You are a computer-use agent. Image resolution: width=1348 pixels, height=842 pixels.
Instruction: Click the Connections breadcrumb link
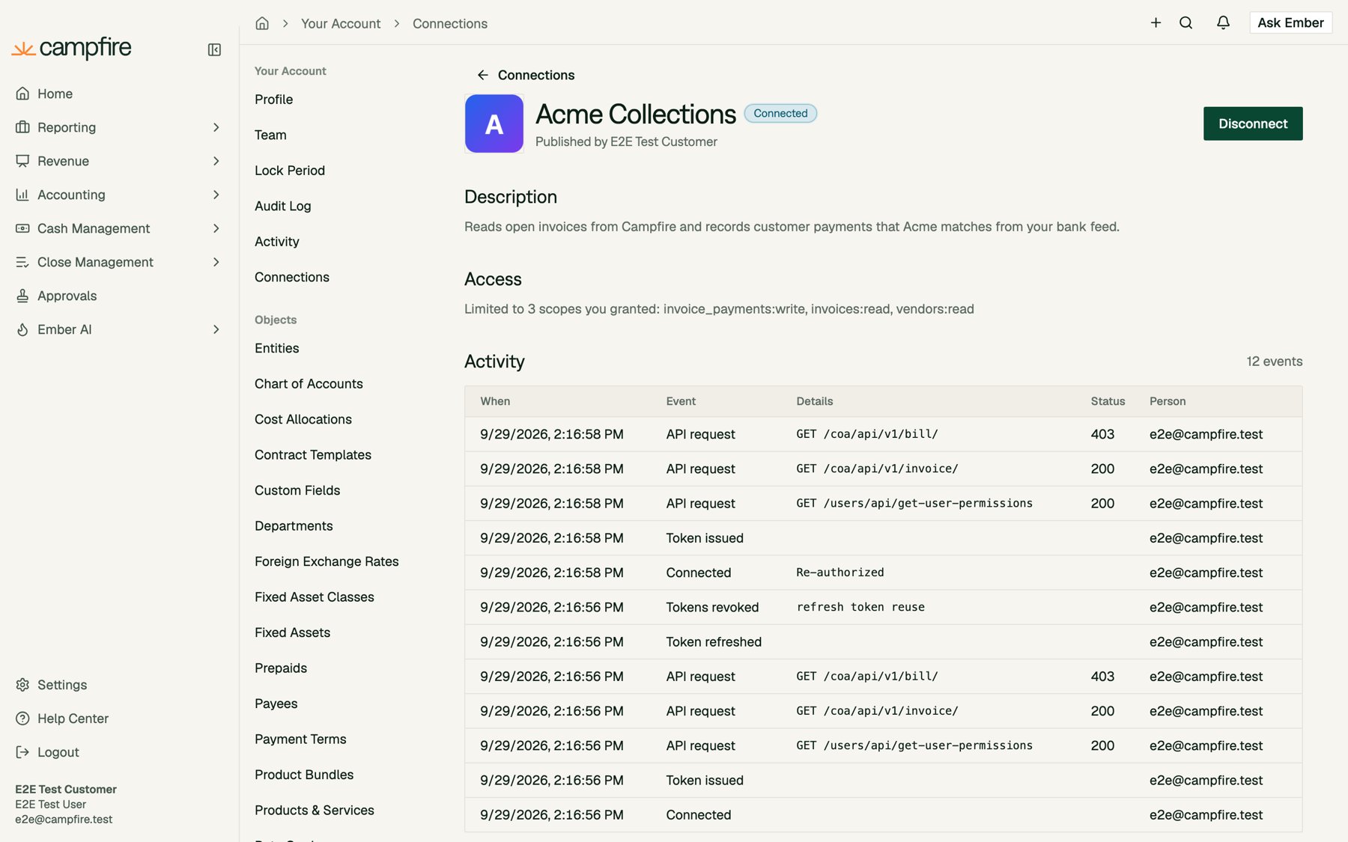tap(450, 23)
